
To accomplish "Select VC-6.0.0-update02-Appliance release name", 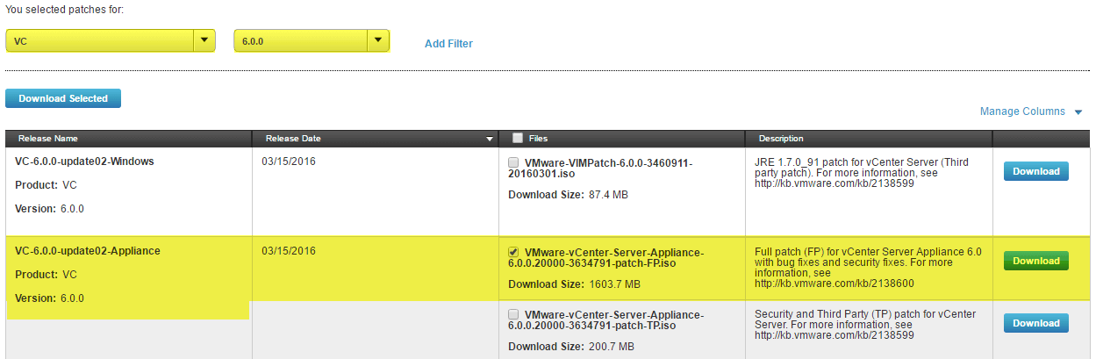I will coord(88,251).
